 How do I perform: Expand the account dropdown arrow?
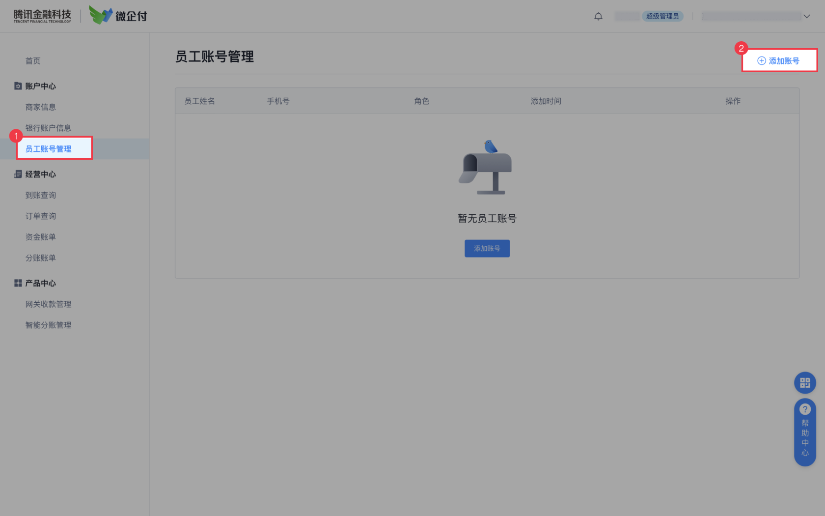[807, 16]
